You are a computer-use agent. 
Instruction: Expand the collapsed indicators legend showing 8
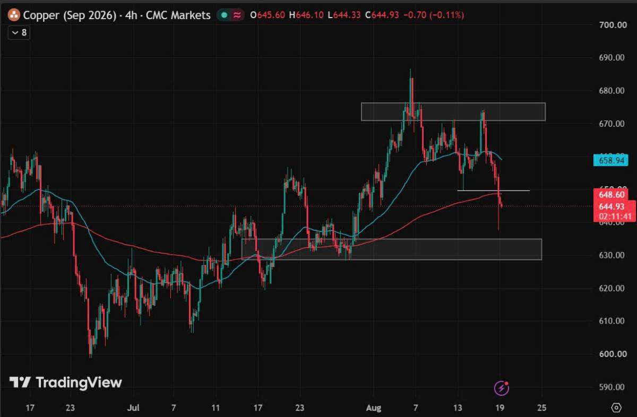click(x=18, y=33)
